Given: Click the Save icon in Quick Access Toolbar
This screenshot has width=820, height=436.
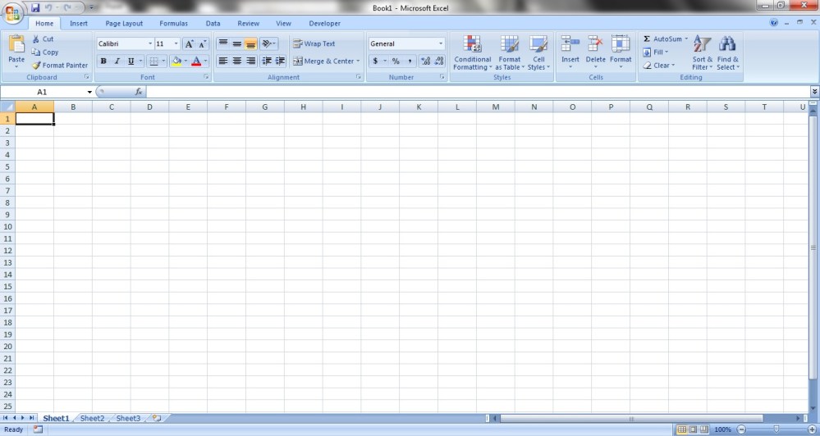Looking at the screenshot, I should (x=35, y=7).
